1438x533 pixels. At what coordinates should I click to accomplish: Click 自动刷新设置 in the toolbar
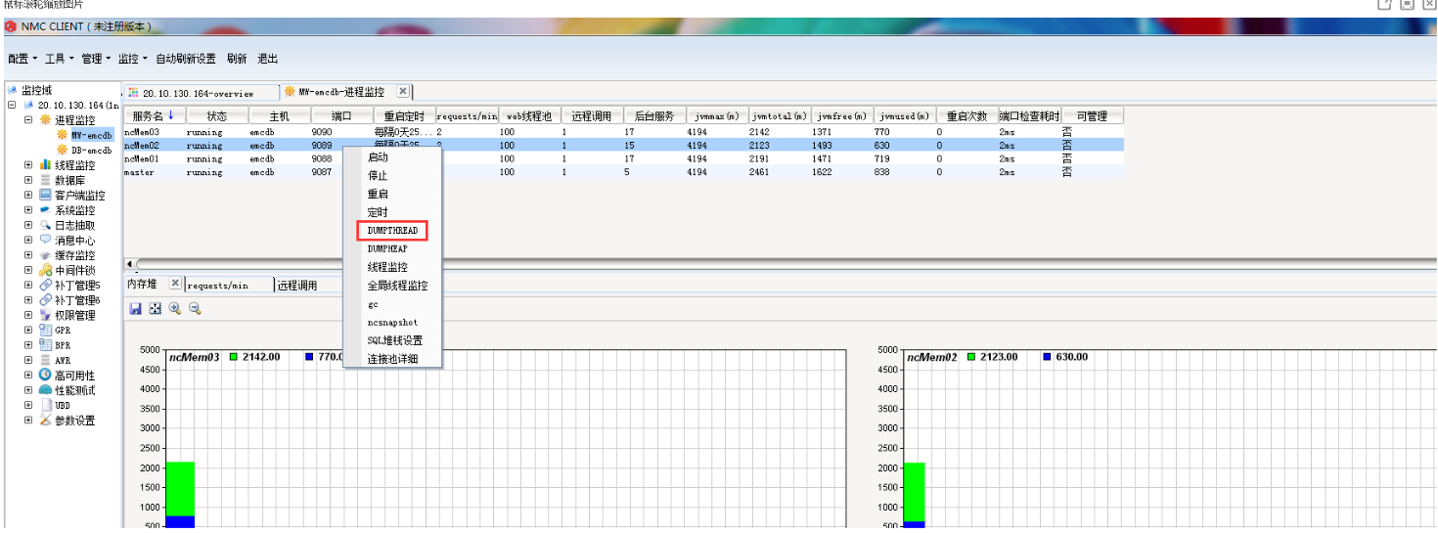click(x=186, y=59)
